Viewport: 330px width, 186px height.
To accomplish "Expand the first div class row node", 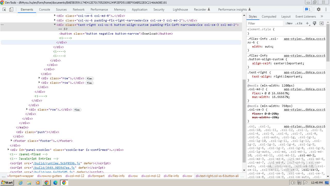I will coord(39,78).
